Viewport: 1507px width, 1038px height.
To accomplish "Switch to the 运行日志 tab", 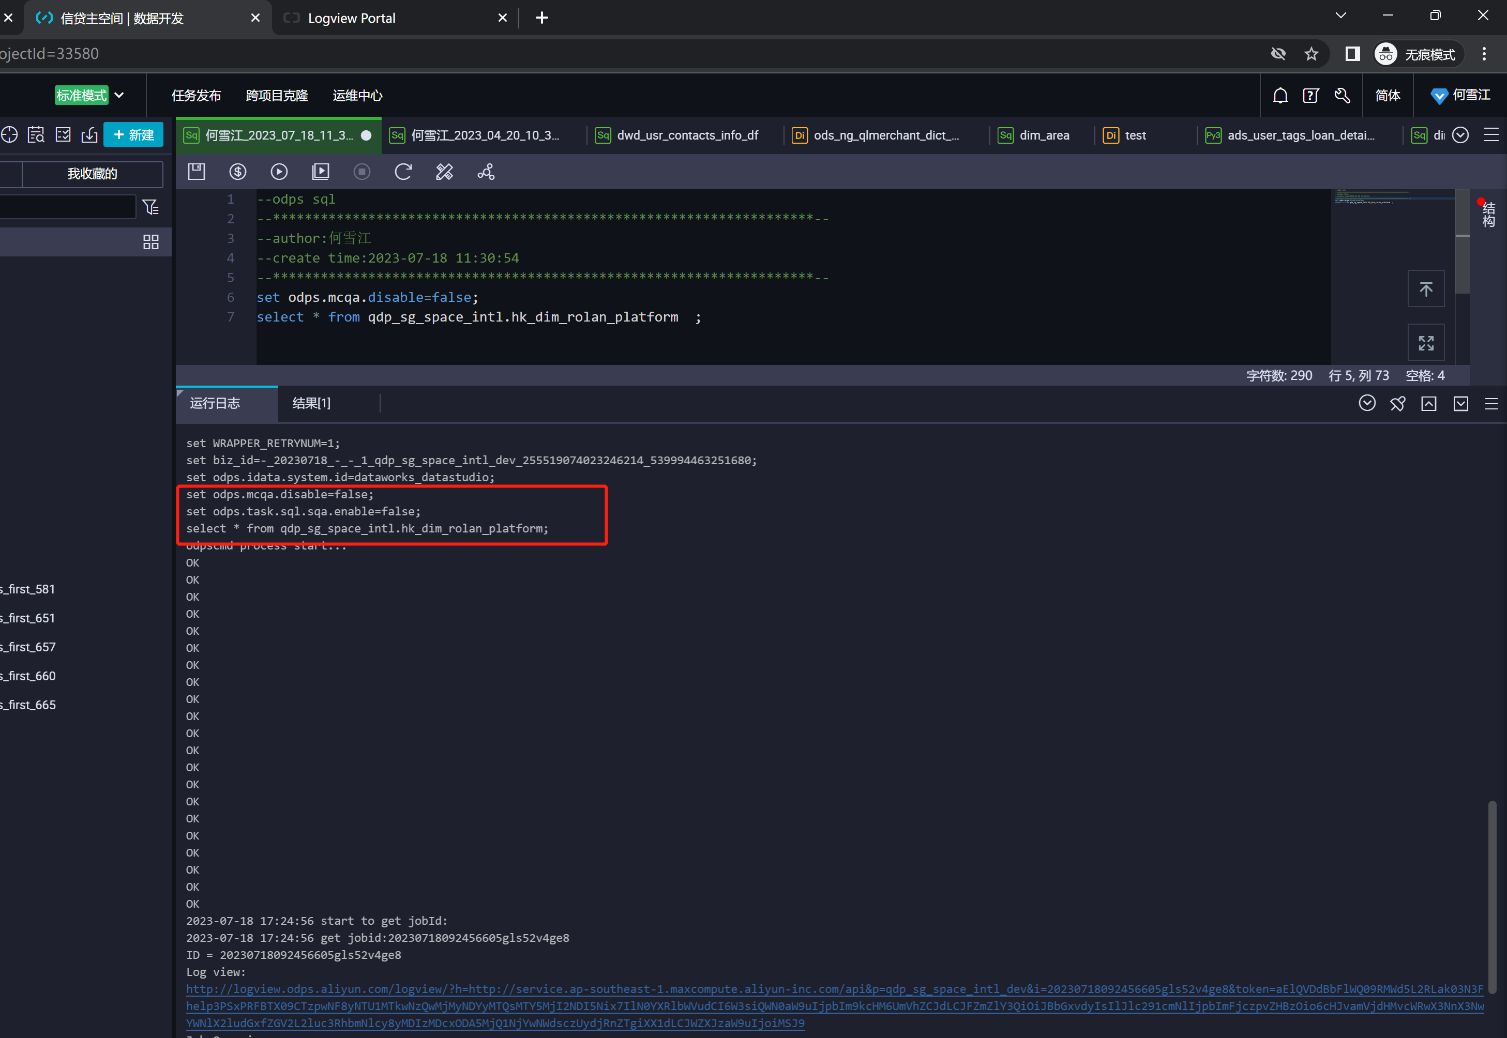I will (227, 404).
